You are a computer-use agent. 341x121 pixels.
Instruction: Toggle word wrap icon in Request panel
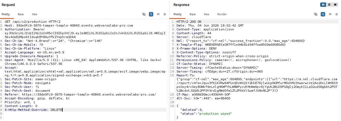tap(151, 14)
